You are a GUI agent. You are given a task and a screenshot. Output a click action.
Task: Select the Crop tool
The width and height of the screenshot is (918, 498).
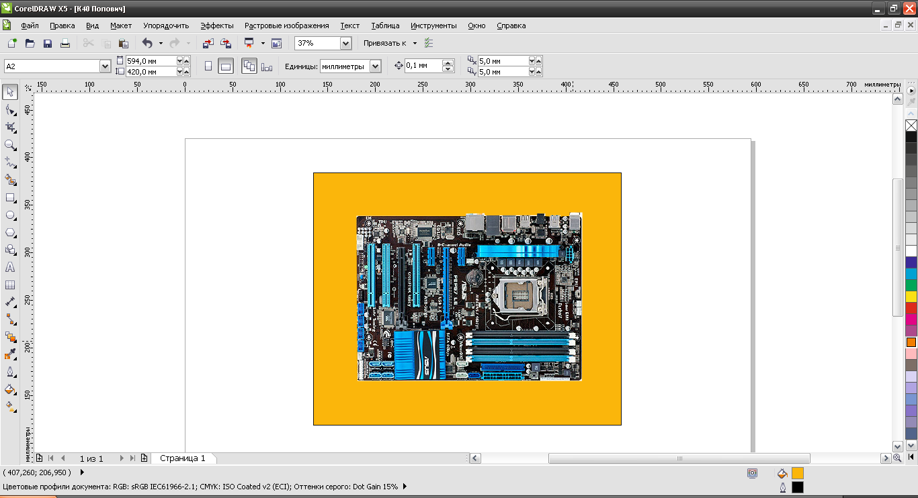(x=10, y=127)
